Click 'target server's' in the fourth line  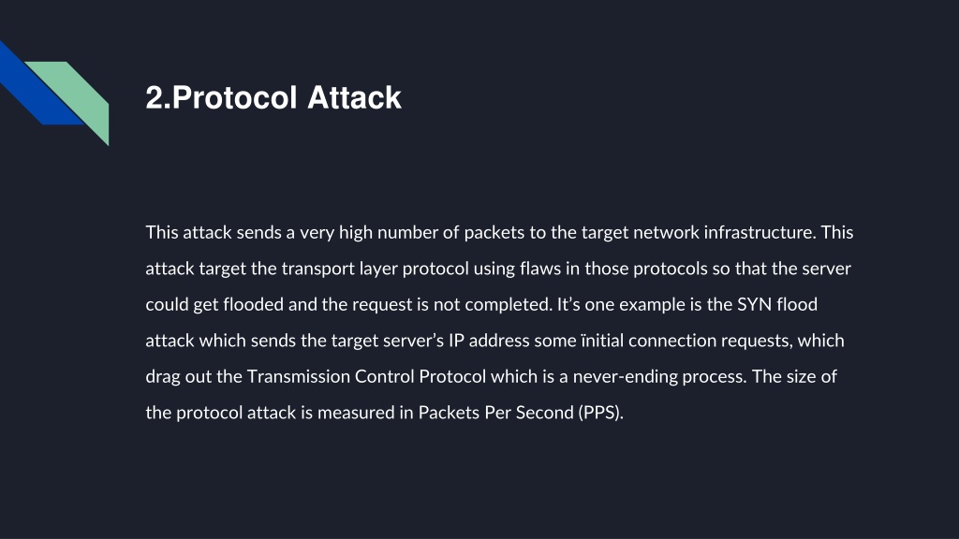(388, 341)
